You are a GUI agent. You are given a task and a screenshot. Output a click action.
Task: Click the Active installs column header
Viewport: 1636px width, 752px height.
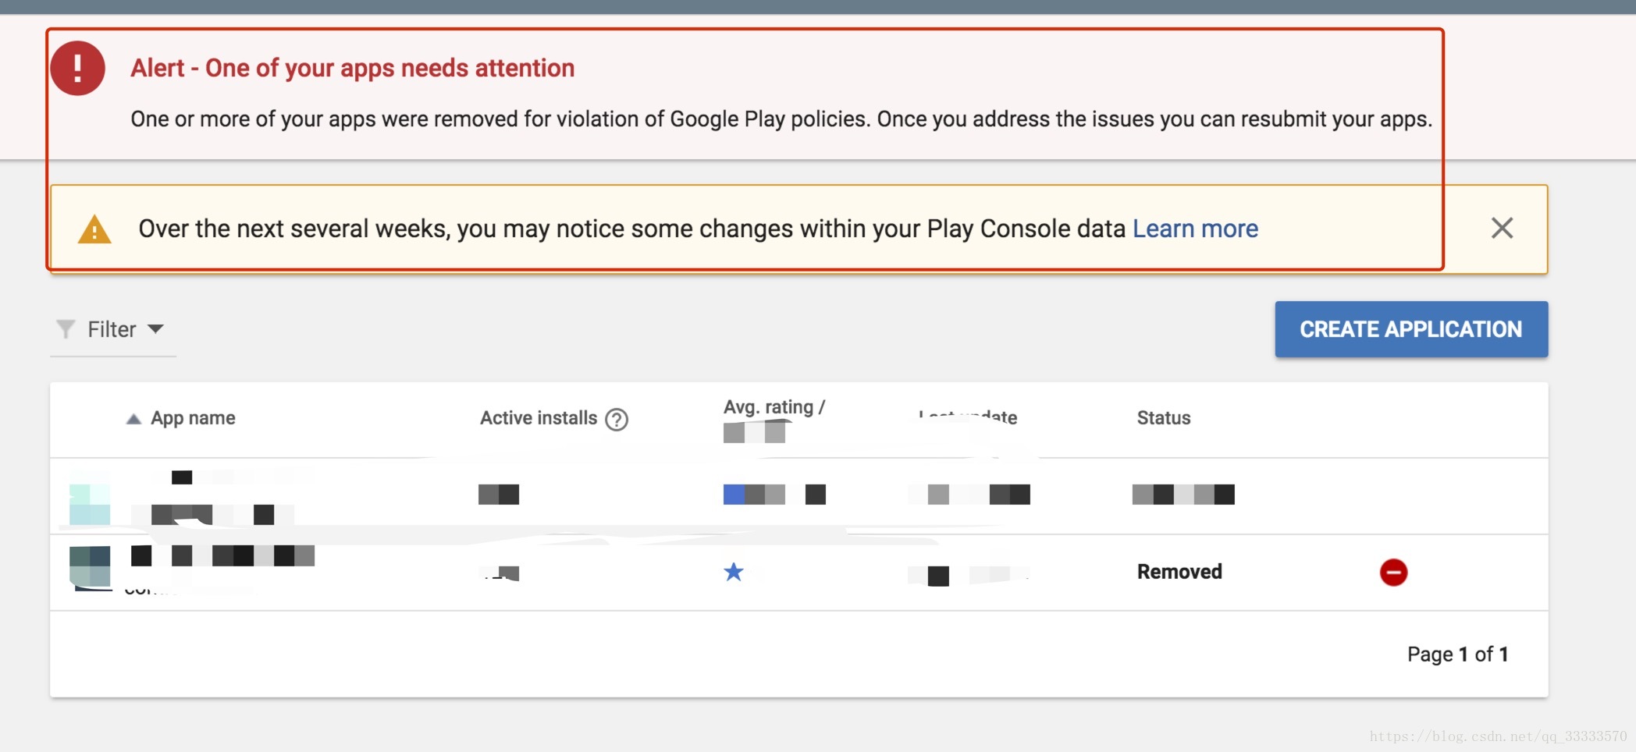click(x=539, y=418)
